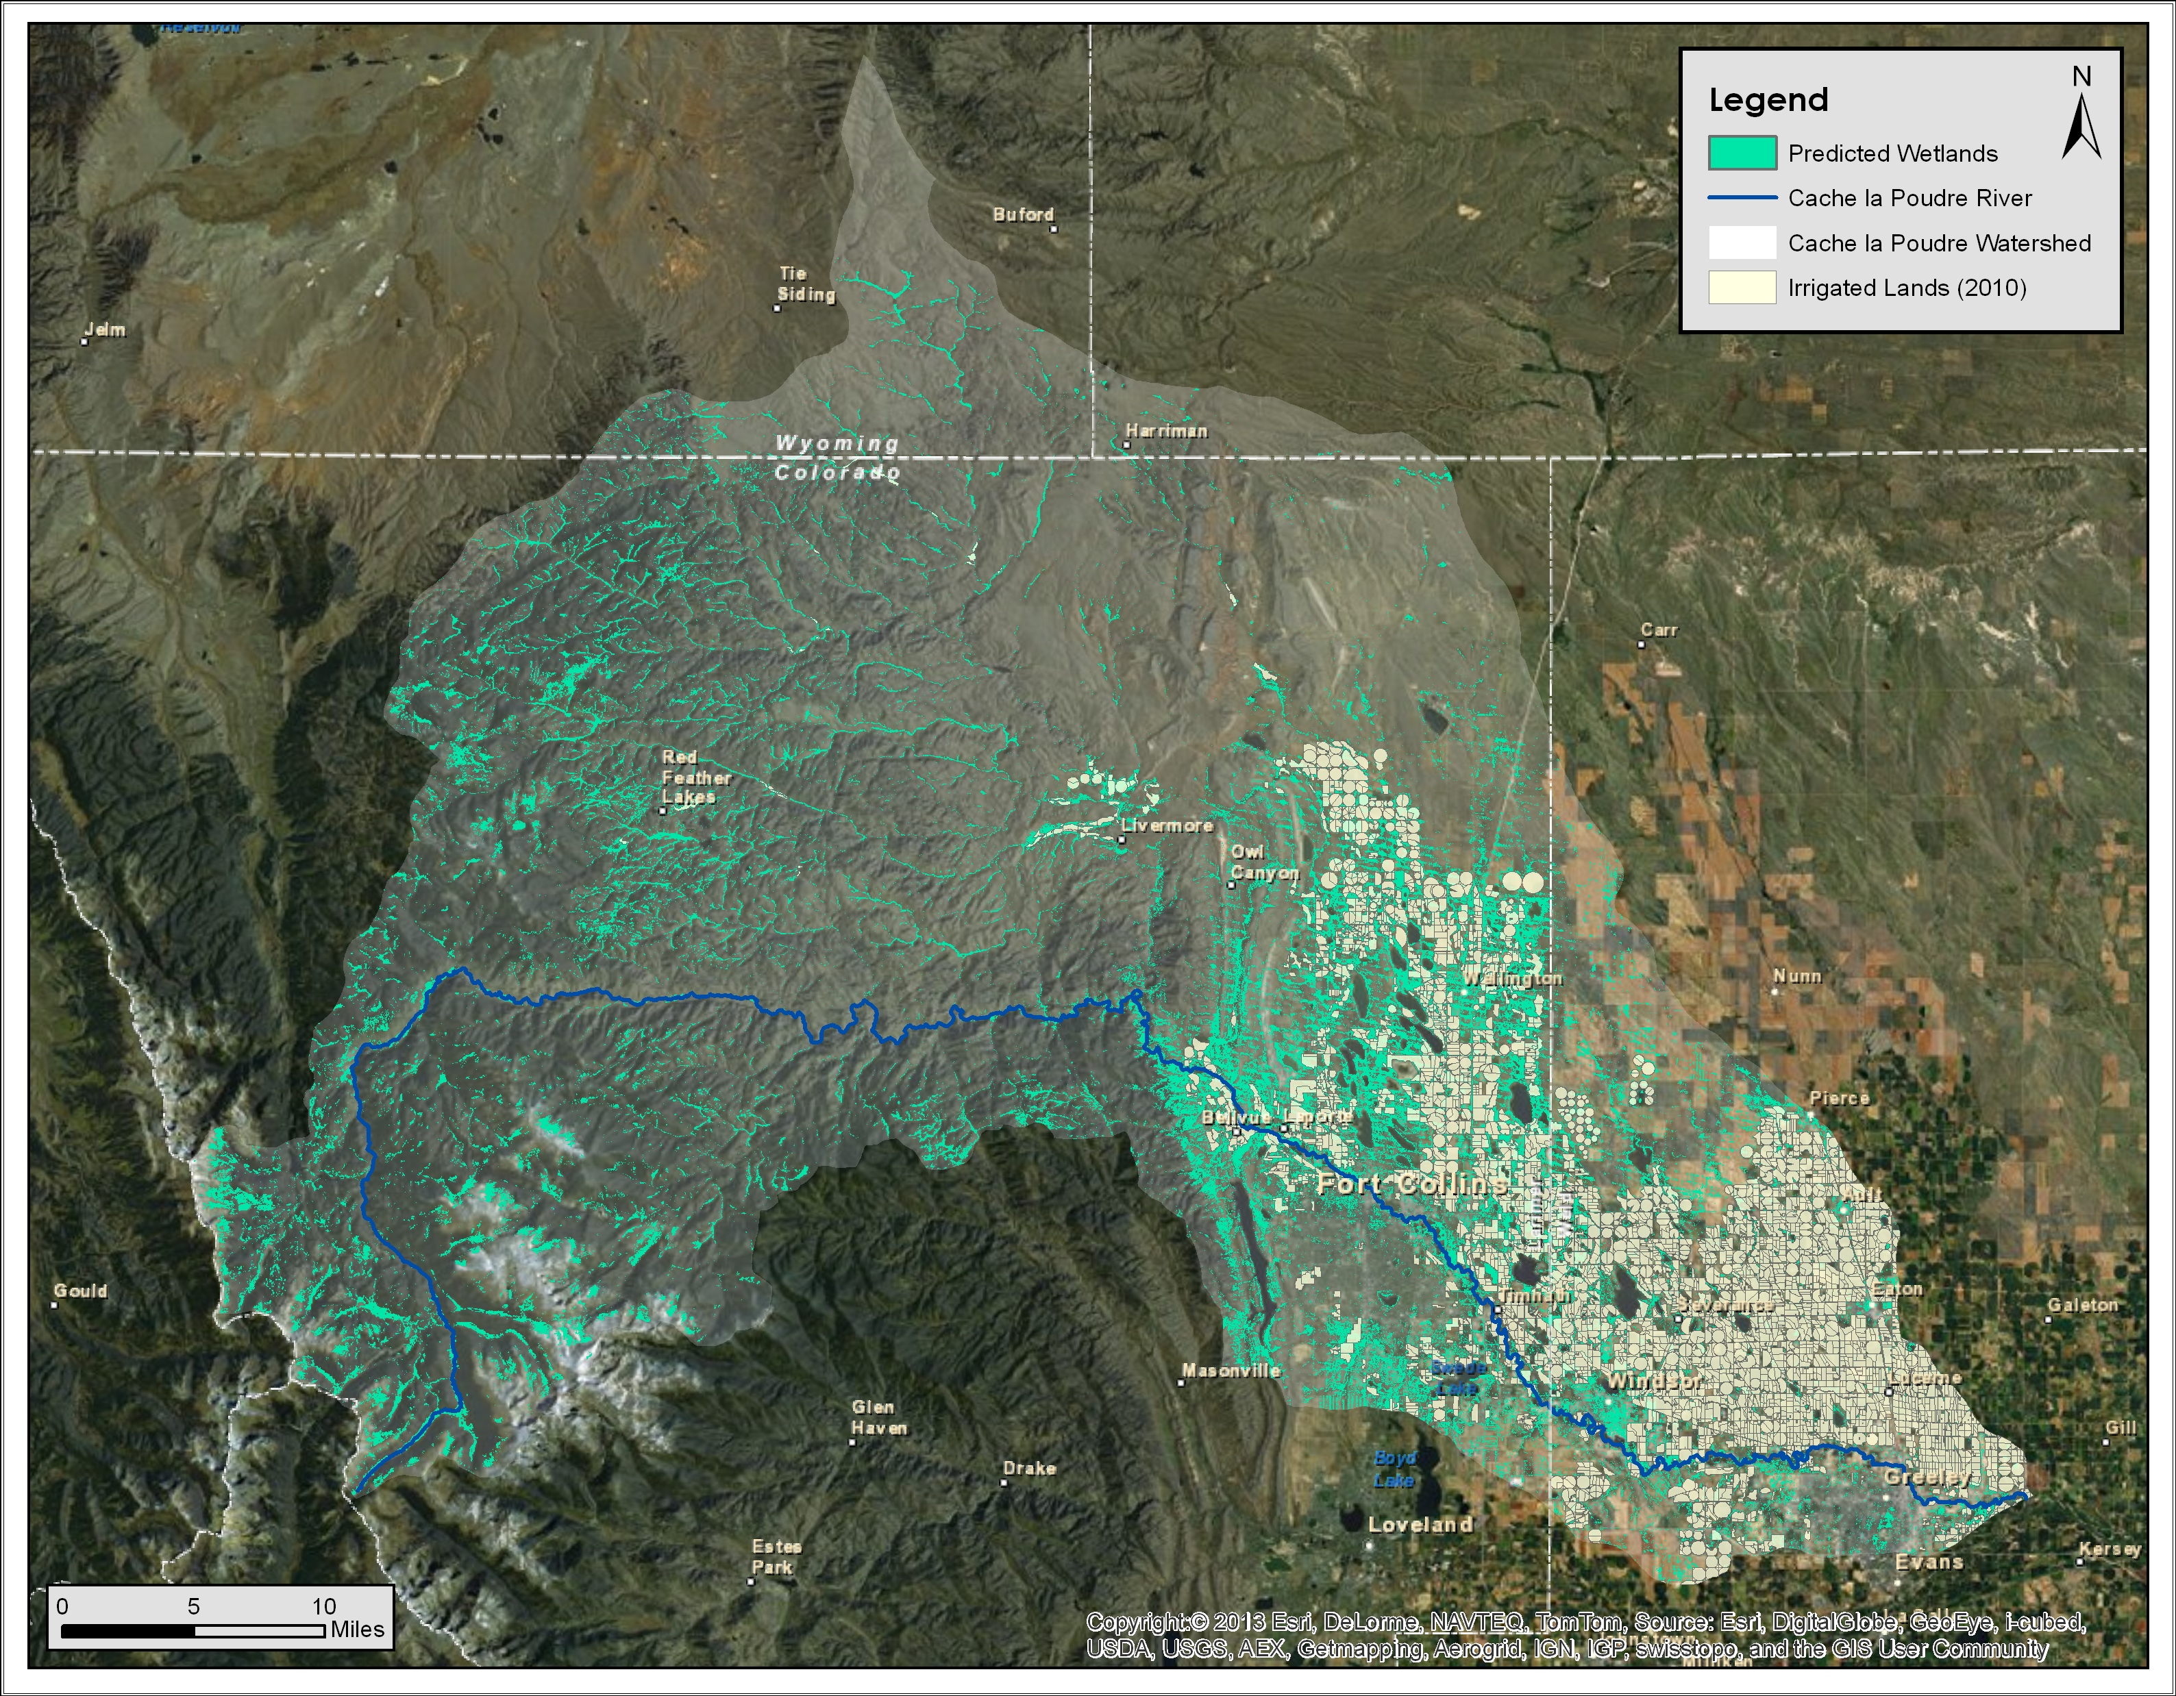The height and width of the screenshot is (1696, 2176).
Task: Click the Buford place label
Action: (x=1023, y=214)
